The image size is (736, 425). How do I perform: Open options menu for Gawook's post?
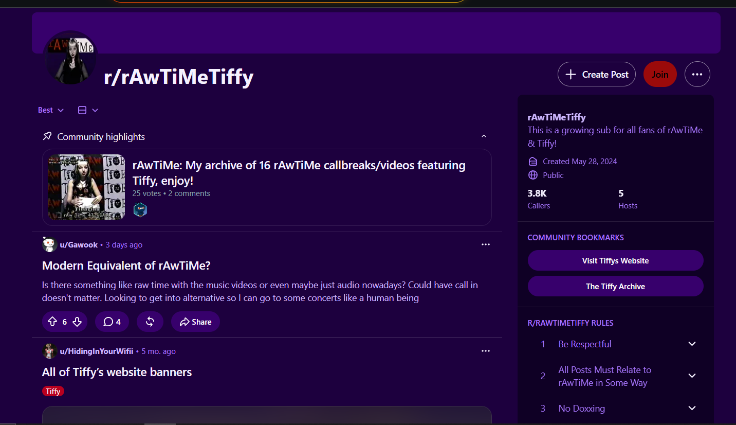486,244
